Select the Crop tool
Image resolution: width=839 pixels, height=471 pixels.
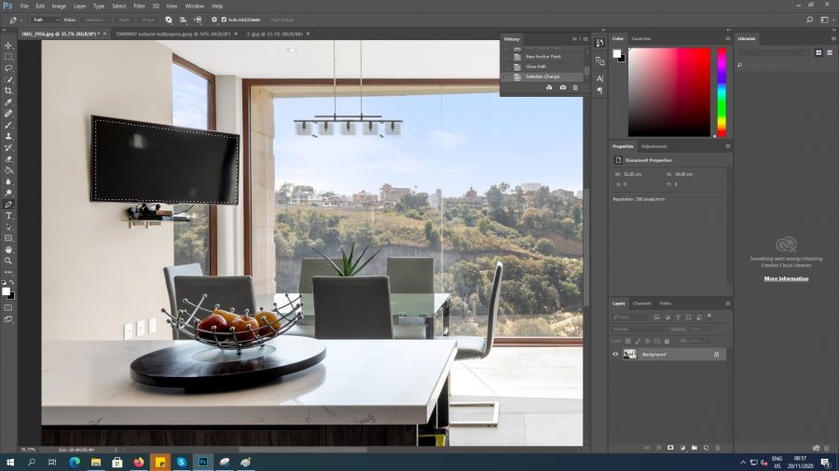coord(8,91)
